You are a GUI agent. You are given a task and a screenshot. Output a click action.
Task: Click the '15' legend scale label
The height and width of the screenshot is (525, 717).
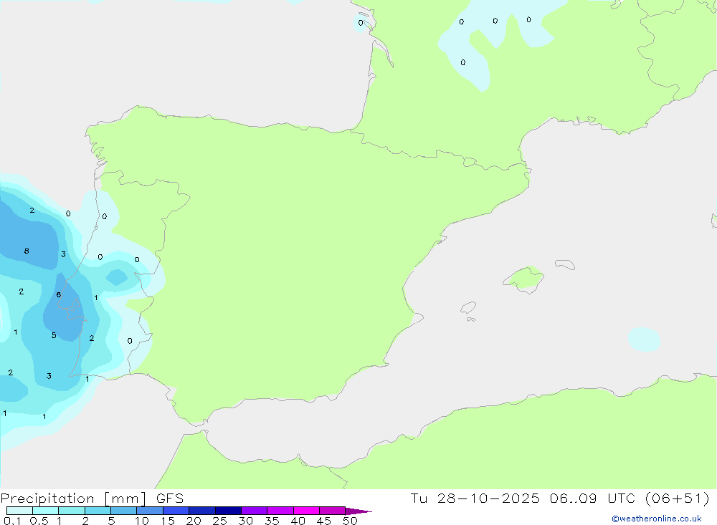tap(167, 521)
